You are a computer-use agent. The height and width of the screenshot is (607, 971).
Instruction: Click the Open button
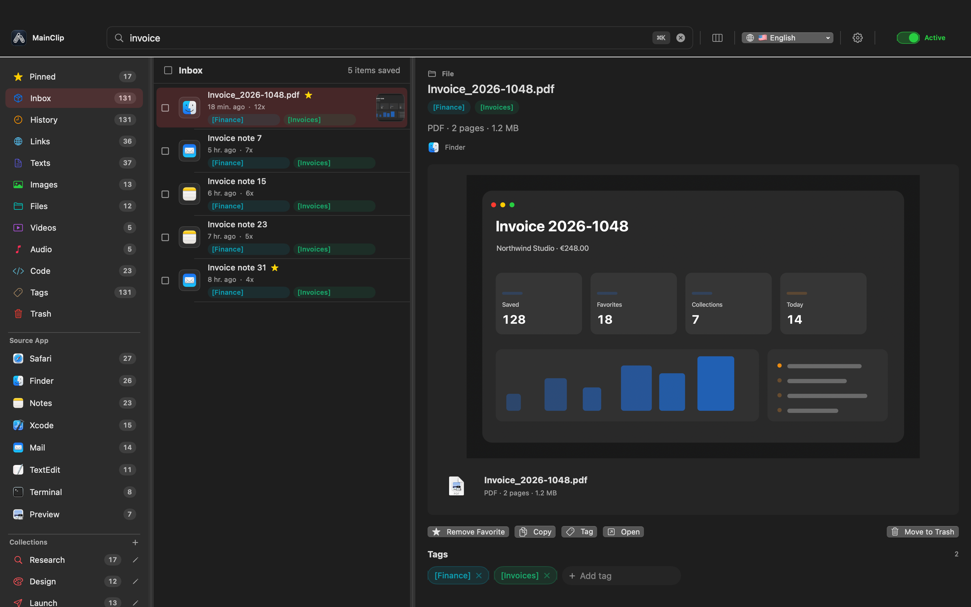coord(623,531)
